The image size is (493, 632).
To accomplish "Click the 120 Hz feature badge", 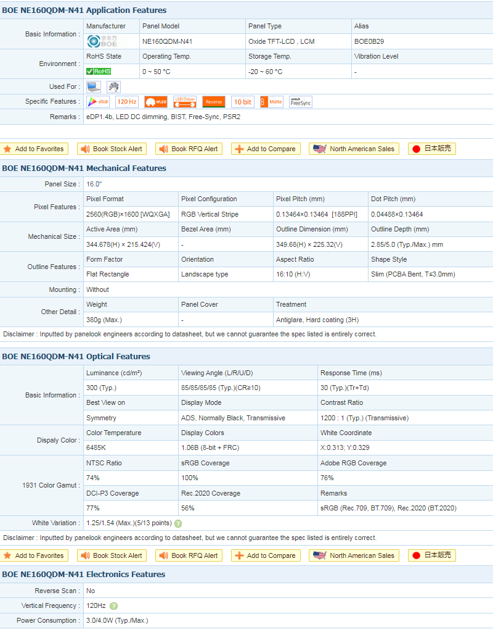I will pyautogui.click(x=127, y=102).
